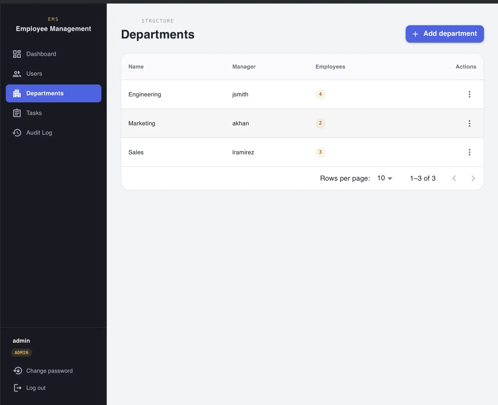The image size is (498, 405).
Task: Open actions menu for Marketing row
Action: [x=470, y=123]
